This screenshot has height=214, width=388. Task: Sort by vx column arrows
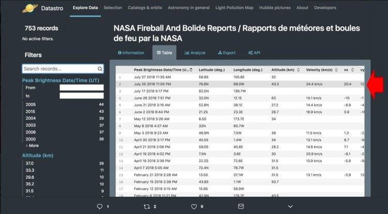(x=353, y=70)
